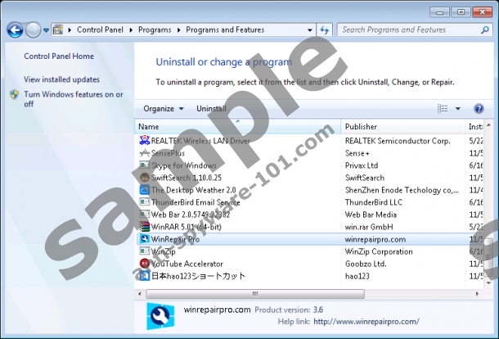Click the WinRepair Pro program icon

coord(144,240)
